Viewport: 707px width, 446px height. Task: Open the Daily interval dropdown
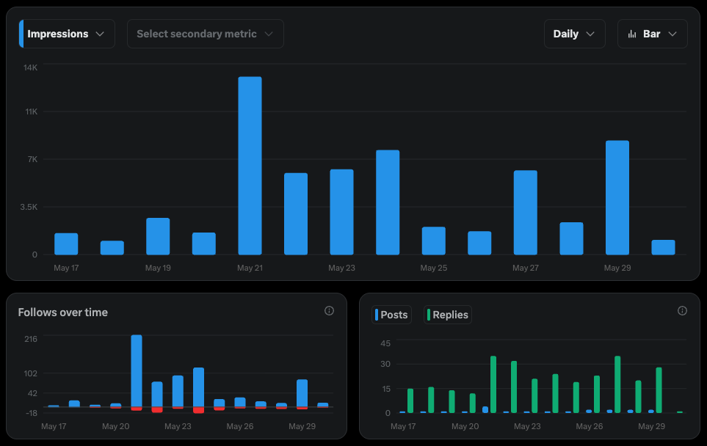[x=574, y=34]
